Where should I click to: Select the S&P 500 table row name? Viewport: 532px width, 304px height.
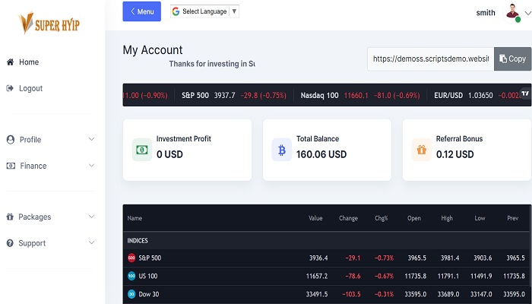click(150, 258)
